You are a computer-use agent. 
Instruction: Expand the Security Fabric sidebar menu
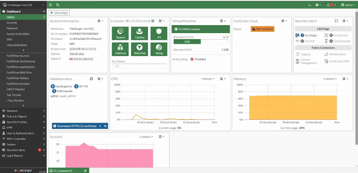pos(23,150)
